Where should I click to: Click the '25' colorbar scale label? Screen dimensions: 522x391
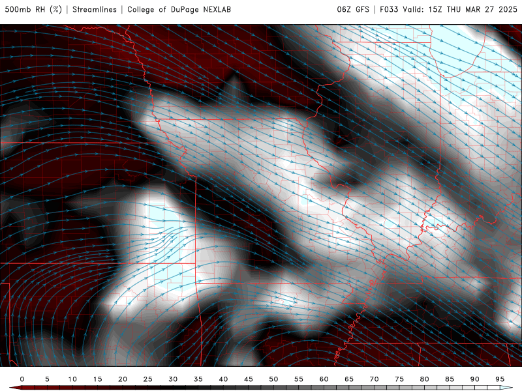tap(148, 379)
